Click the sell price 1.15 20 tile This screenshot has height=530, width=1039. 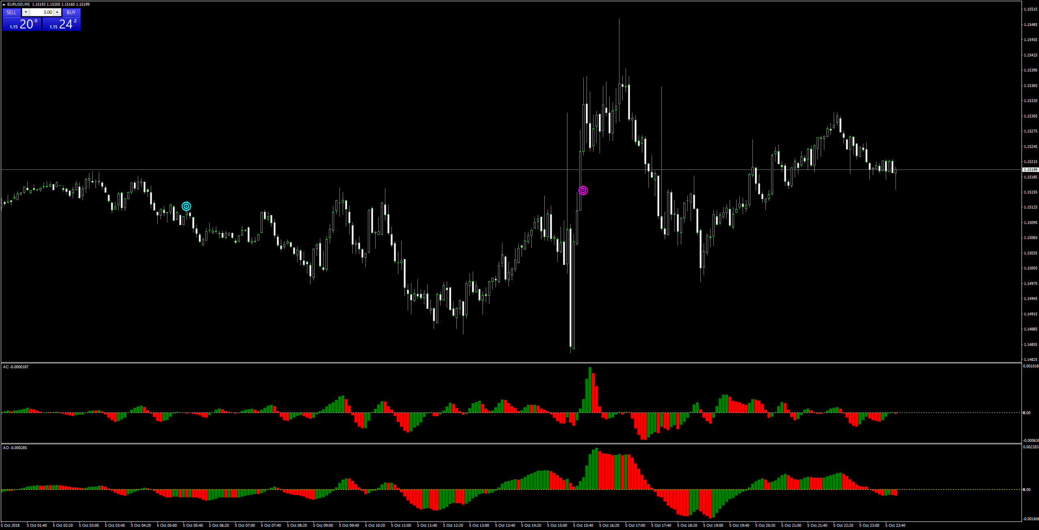point(22,24)
